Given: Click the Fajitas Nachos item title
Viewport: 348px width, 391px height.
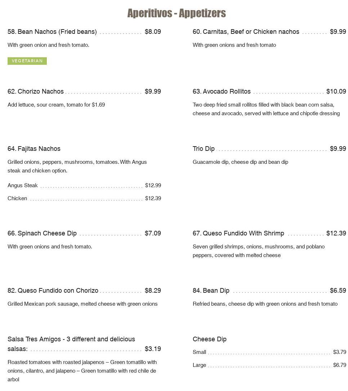Looking at the screenshot, I should [34, 149].
